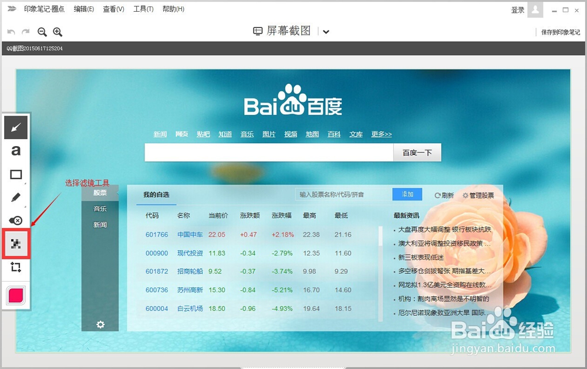Click stock name 现代投资
587x369 pixels.
[x=190, y=253]
